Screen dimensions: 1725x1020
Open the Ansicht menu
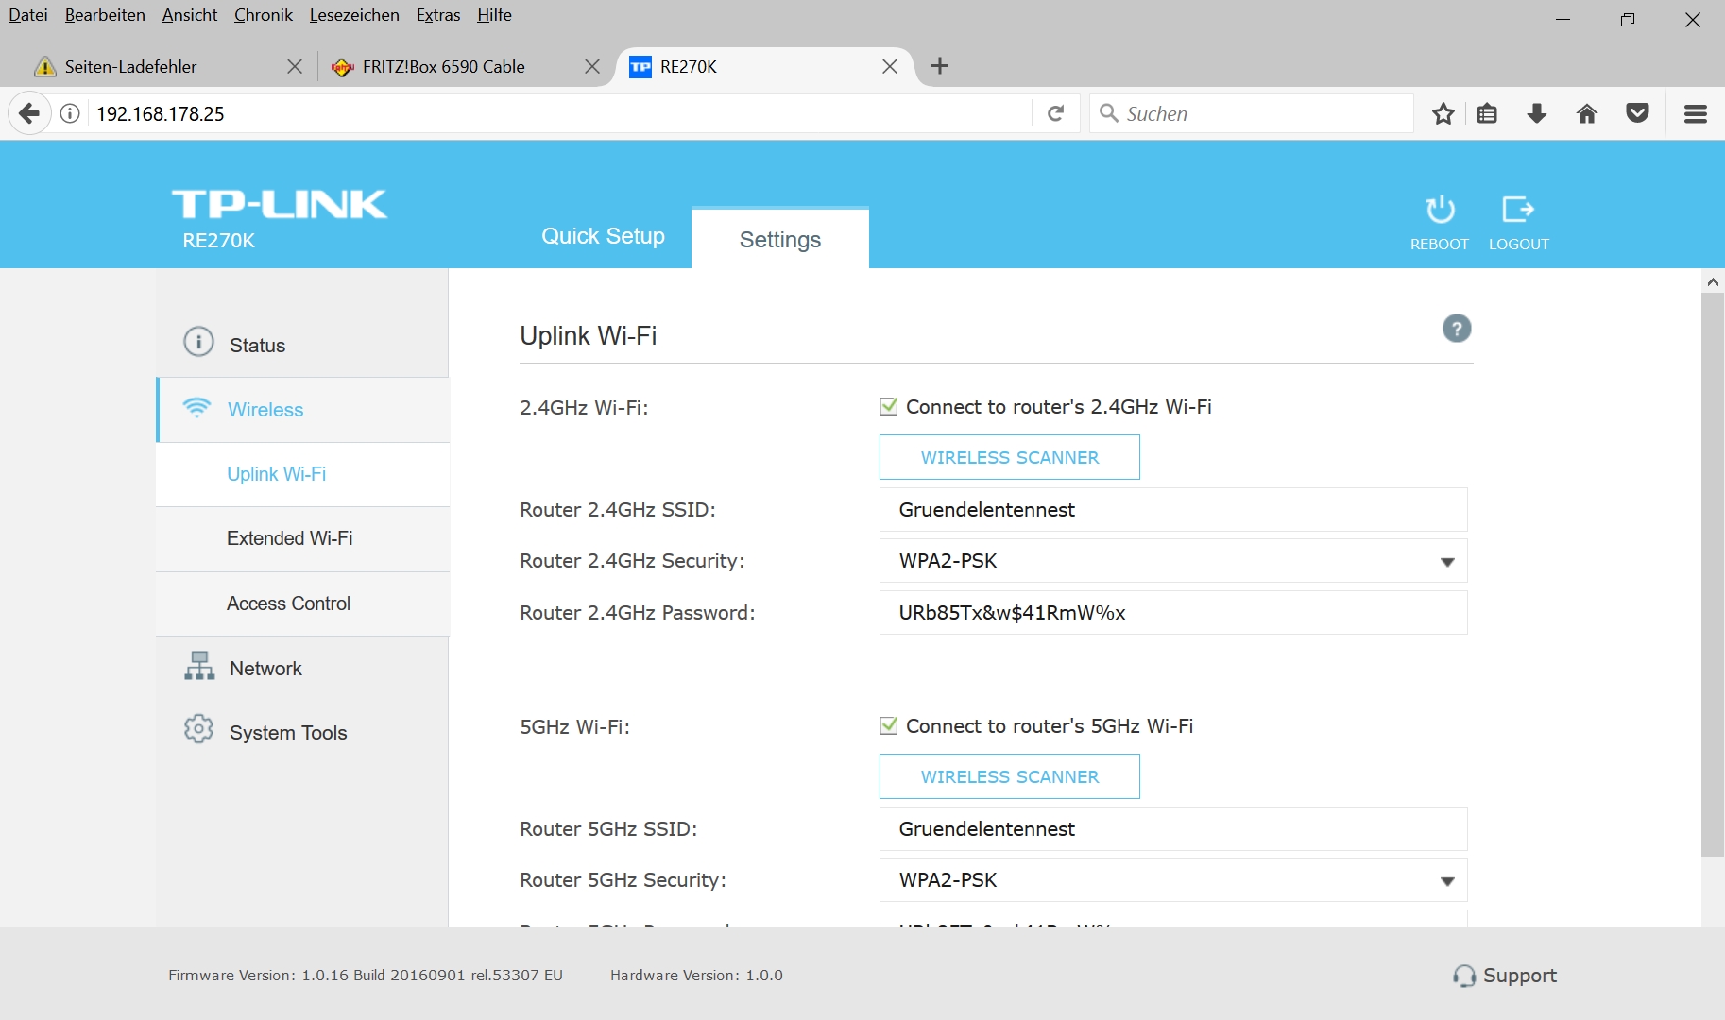point(190,15)
